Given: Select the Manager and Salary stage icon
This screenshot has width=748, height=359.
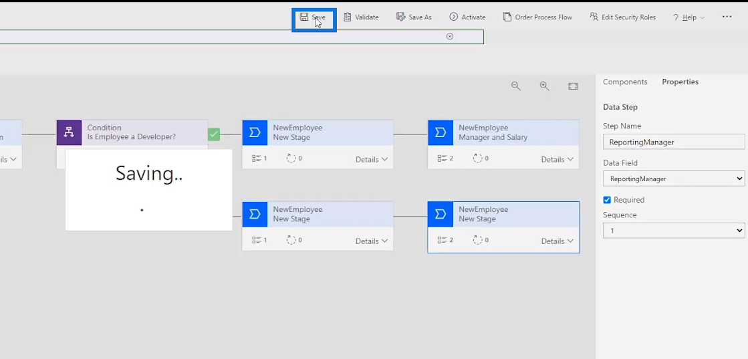Looking at the screenshot, I should (x=441, y=132).
